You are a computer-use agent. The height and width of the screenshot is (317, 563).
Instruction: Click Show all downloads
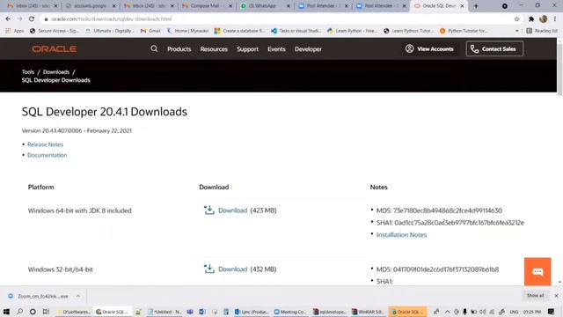tap(536, 296)
